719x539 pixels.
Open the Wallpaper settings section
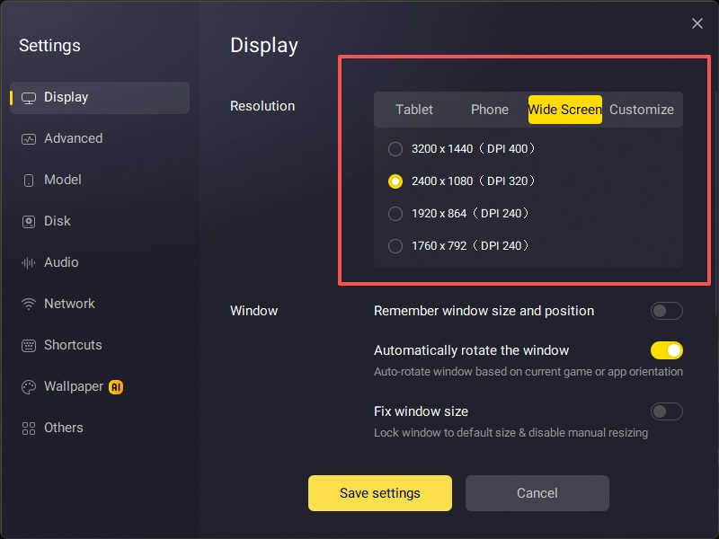click(100, 387)
